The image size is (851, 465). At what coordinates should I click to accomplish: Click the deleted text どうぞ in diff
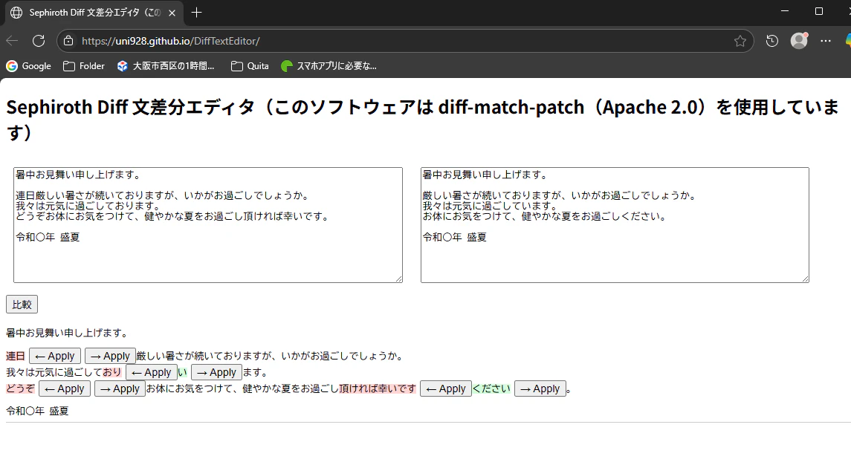click(x=20, y=388)
